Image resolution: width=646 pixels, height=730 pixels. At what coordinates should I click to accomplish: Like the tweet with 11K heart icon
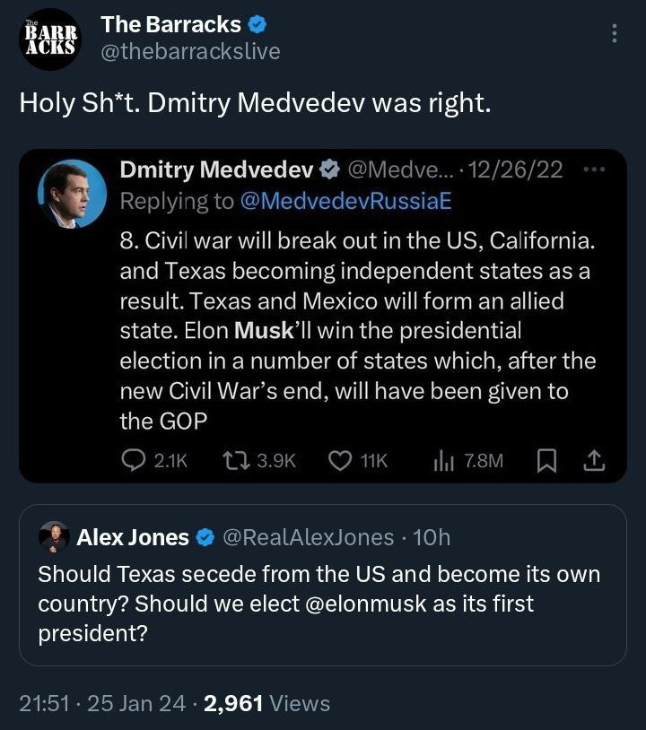coord(339,460)
